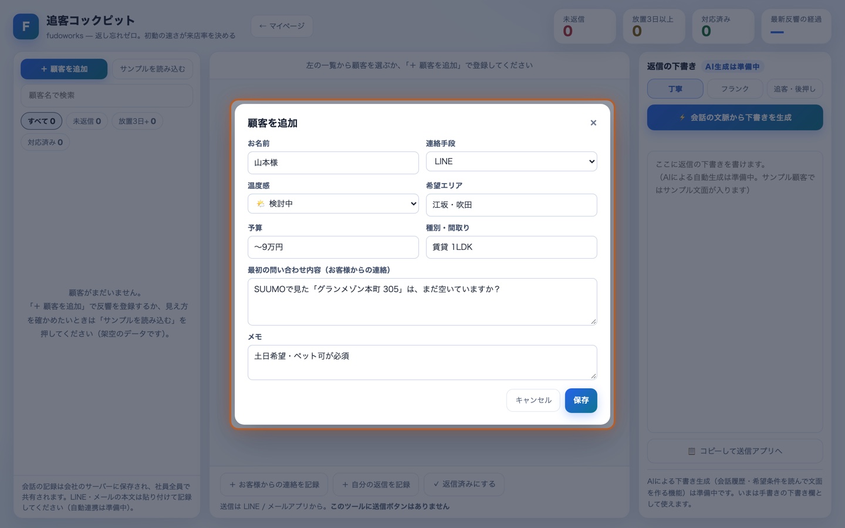This screenshot has height=528, width=845.
Task: Click the resize grip of the メモ textarea
Action: click(593, 375)
